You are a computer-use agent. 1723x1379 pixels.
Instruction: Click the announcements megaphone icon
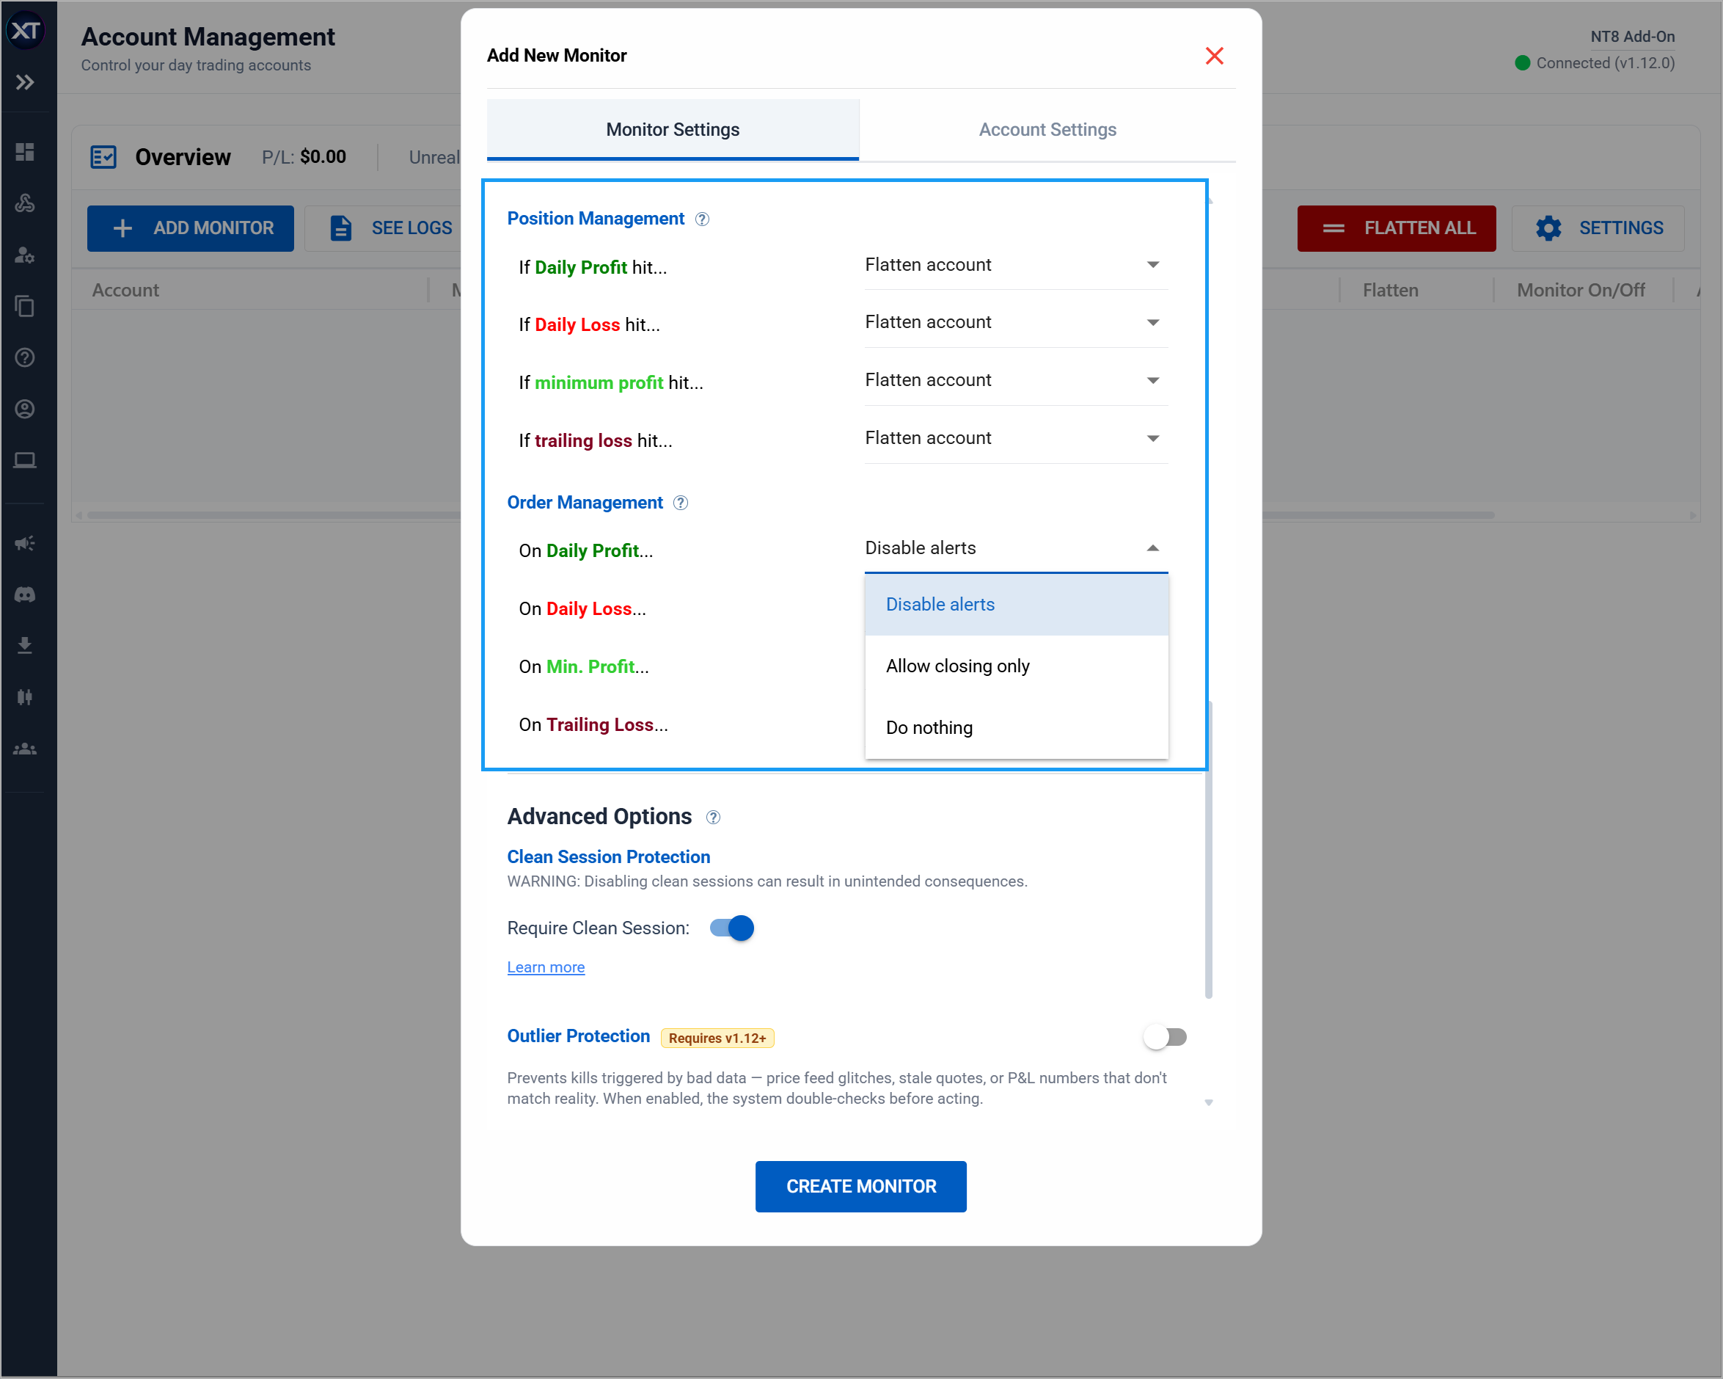(x=25, y=543)
